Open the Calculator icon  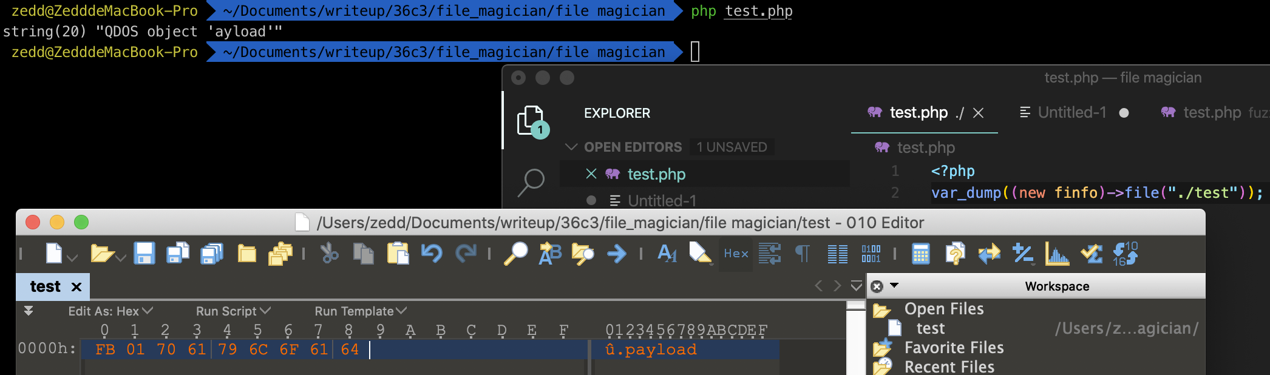tap(920, 254)
